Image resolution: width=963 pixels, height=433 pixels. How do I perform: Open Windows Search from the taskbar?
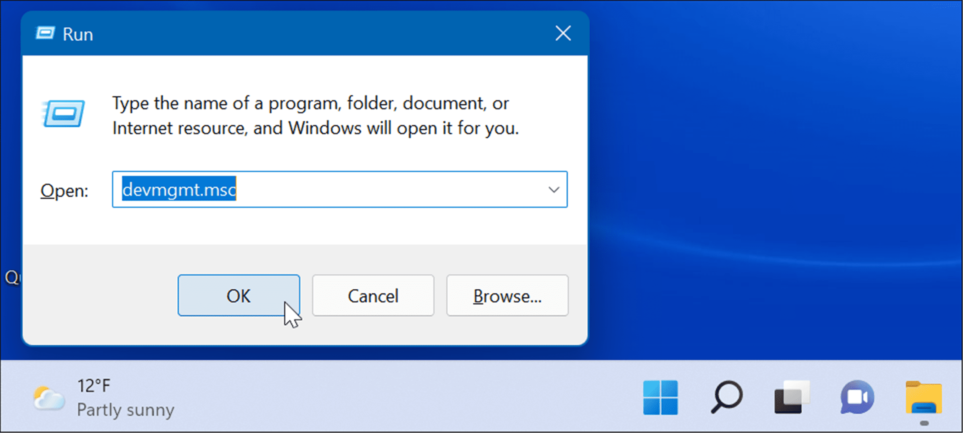click(726, 397)
